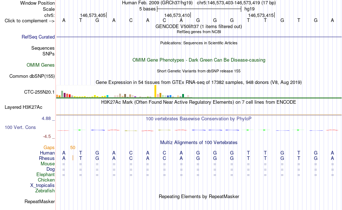Click 'Publications: Sequences in Scientific Articles' title
Image resolution: width=342 pixels, height=210 pixels.
point(199,43)
